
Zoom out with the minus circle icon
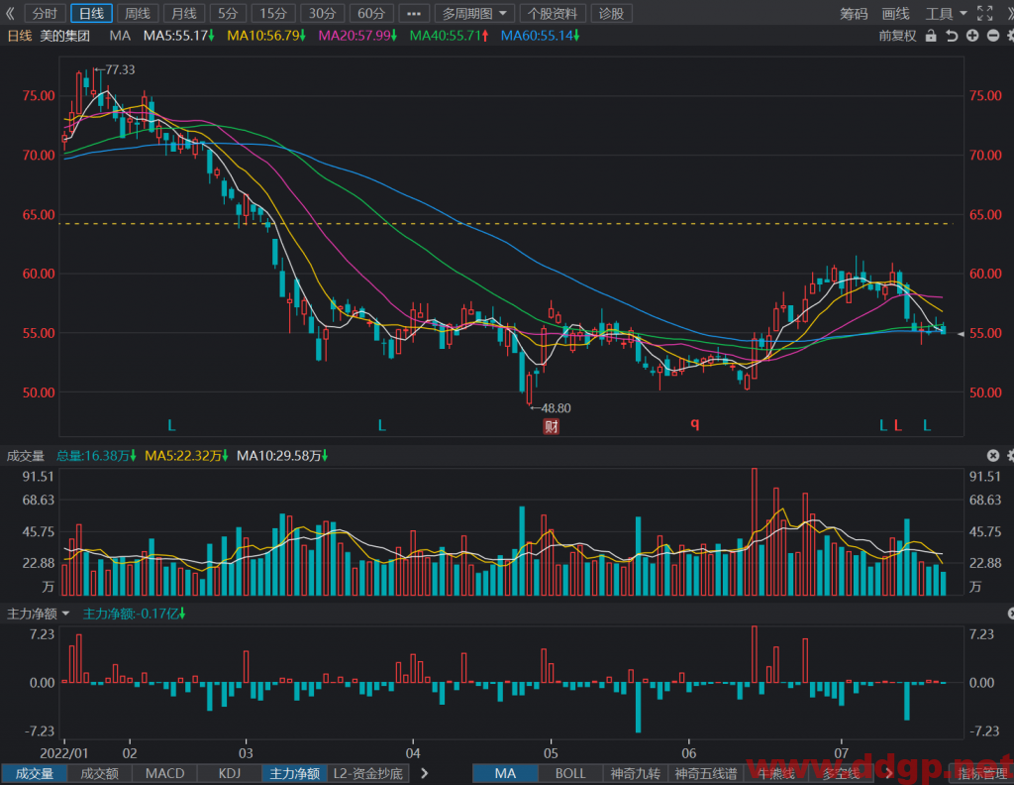992,37
